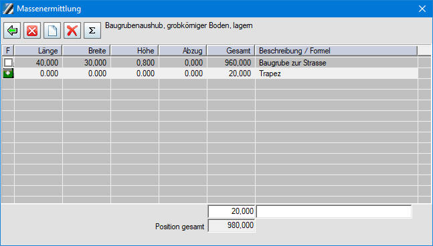Click the Länge column header
Screen dimensions: 433x246
(x=38, y=51)
